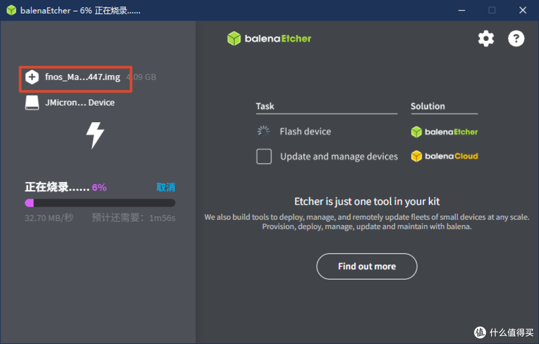
Task: Click the 32.70 MB/秒 speed text
Action: [x=49, y=218]
